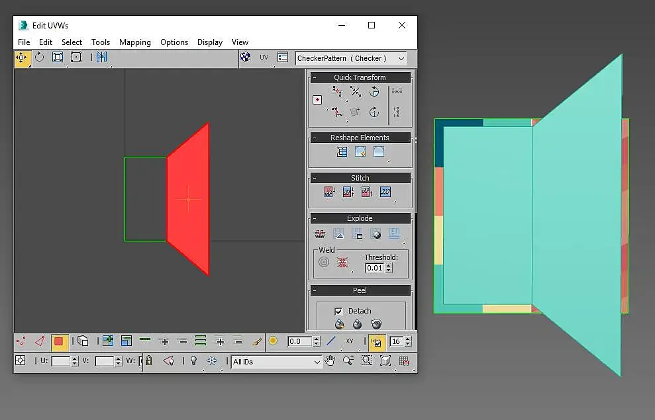Toggle Display Only Selected Polygons icon
Image resolution: width=655 pixels, height=420 pixels.
(x=169, y=360)
